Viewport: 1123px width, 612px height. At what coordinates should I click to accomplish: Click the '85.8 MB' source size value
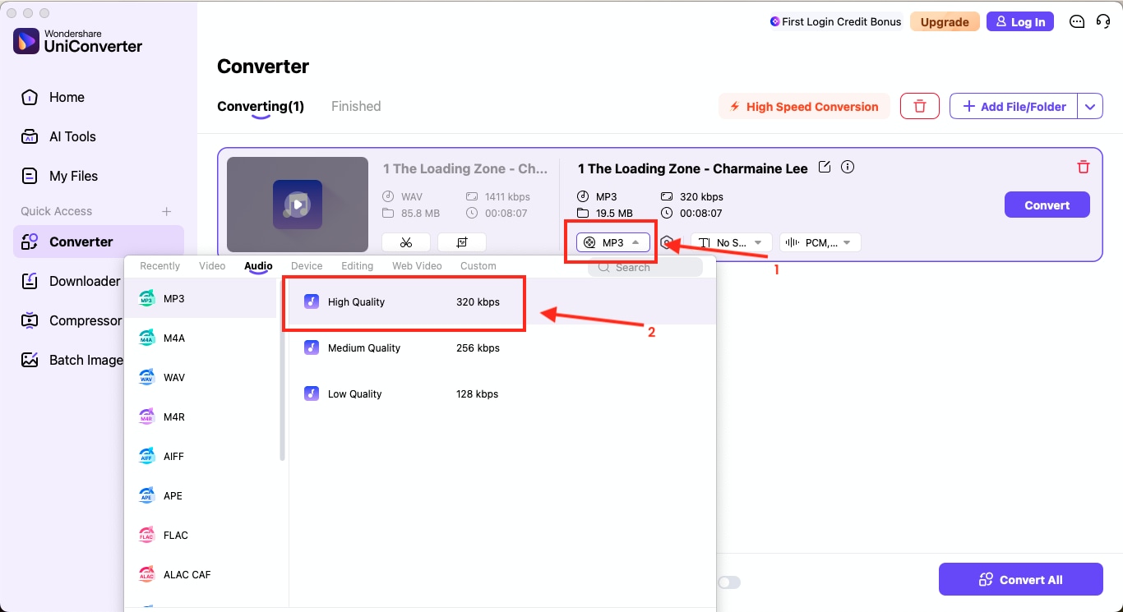(420, 214)
